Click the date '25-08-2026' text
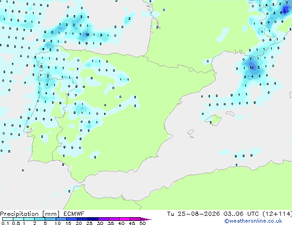The width and height of the screenshot is (292, 225). 199,214
